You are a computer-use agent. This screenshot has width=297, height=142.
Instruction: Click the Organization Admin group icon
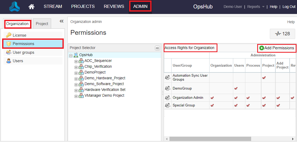click(x=167, y=98)
